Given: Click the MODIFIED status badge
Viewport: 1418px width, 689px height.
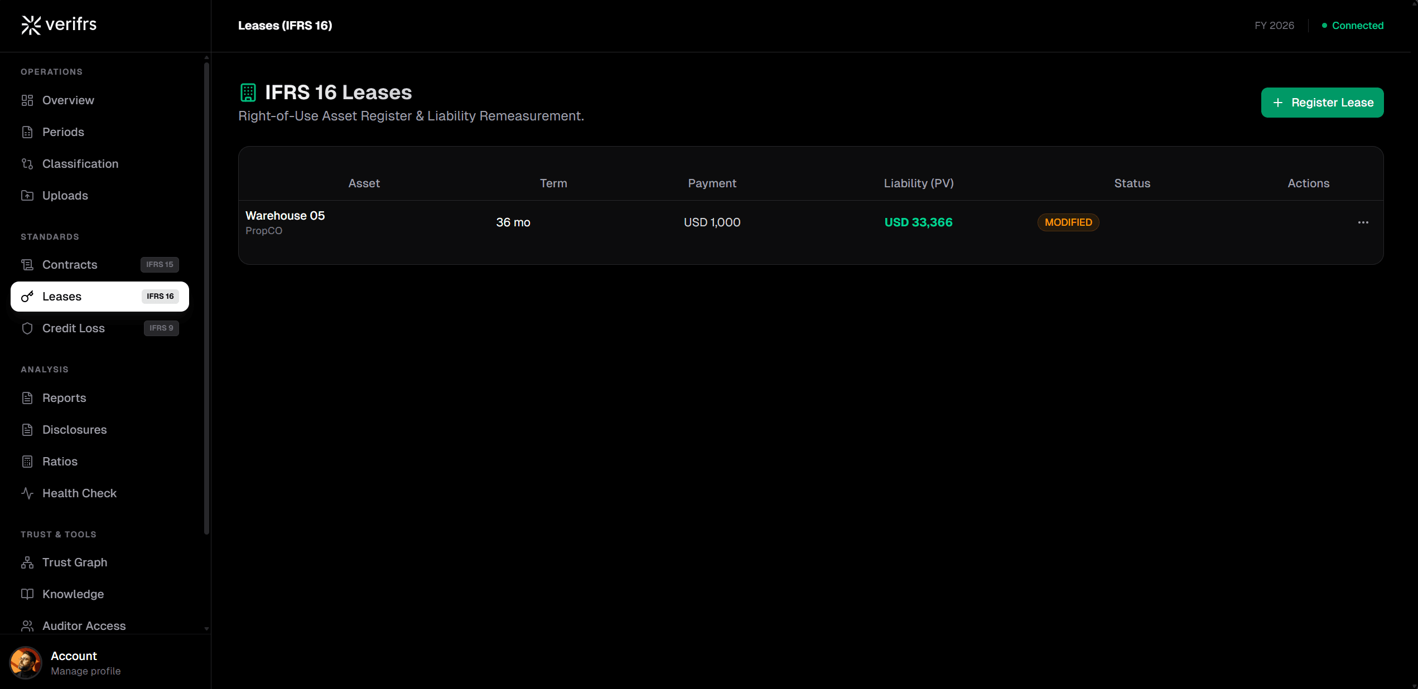Looking at the screenshot, I should coord(1068,222).
